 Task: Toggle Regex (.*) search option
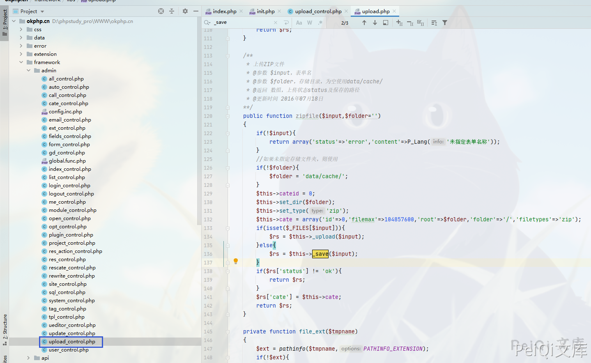(x=320, y=23)
